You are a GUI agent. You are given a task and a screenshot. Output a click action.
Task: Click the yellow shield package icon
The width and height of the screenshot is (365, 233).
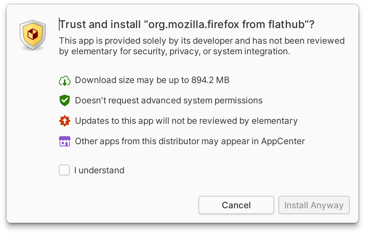pyautogui.click(x=33, y=35)
